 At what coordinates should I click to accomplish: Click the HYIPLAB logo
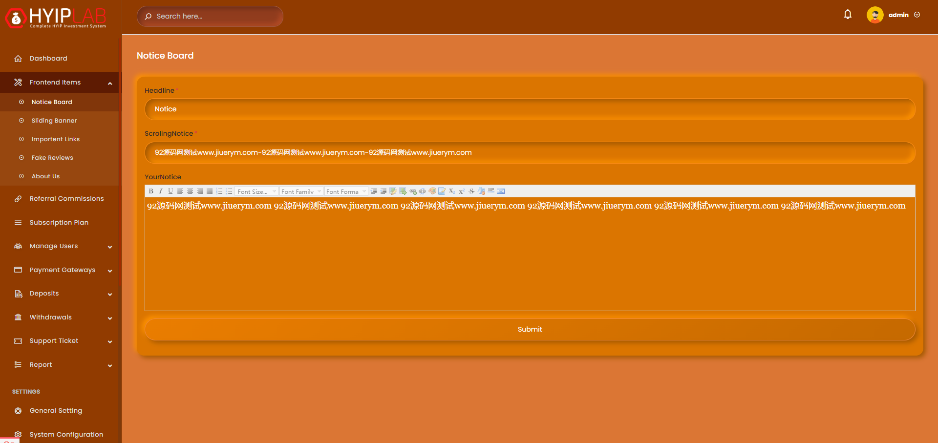(x=56, y=18)
